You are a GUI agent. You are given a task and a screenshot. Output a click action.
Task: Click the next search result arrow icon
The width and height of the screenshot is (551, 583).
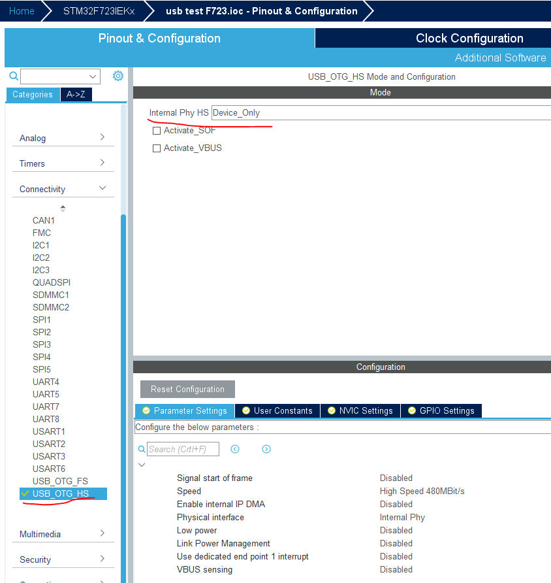pyautogui.click(x=266, y=449)
